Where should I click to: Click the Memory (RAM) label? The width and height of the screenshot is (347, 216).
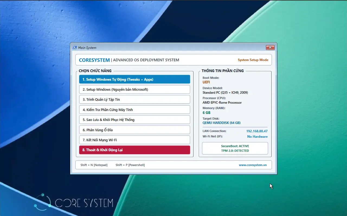point(214,108)
